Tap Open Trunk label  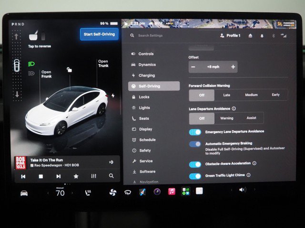click(103, 64)
